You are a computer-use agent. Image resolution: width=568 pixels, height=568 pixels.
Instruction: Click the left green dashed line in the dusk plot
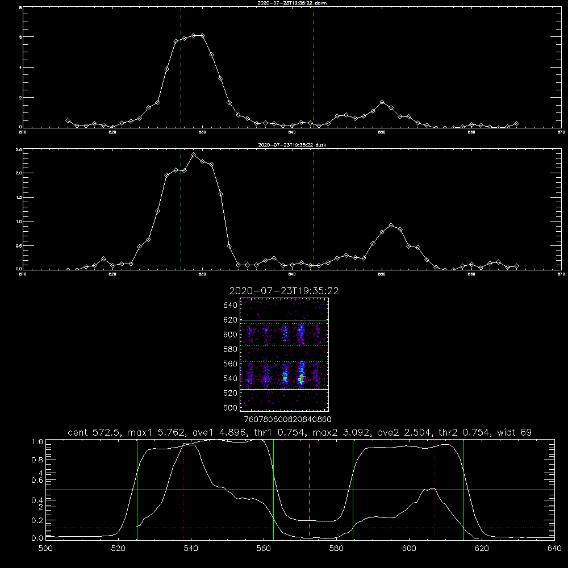181,210
